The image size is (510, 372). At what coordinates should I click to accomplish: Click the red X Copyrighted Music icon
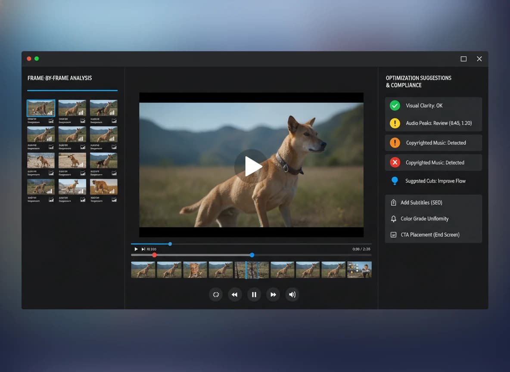(x=395, y=162)
